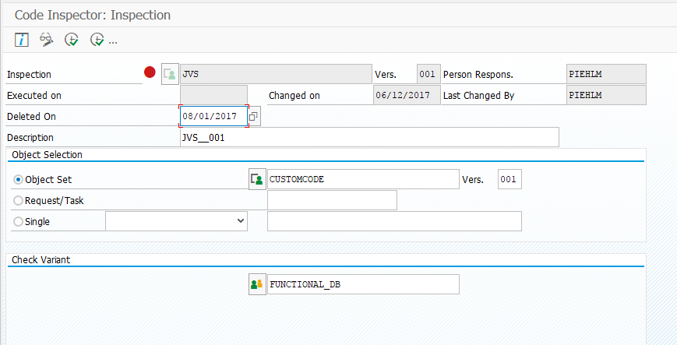677x345 pixels.
Task: Click the Information icon in the toolbar
Action: (22, 40)
